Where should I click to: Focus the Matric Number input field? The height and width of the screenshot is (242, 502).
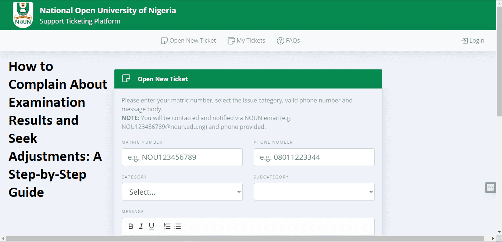[x=182, y=157]
